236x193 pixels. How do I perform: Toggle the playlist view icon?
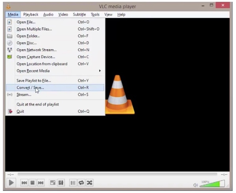point(73,183)
